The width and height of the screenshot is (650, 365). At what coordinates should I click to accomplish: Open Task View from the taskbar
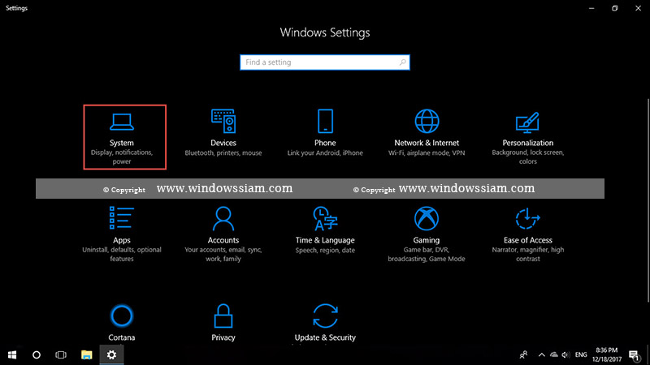point(61,354)
